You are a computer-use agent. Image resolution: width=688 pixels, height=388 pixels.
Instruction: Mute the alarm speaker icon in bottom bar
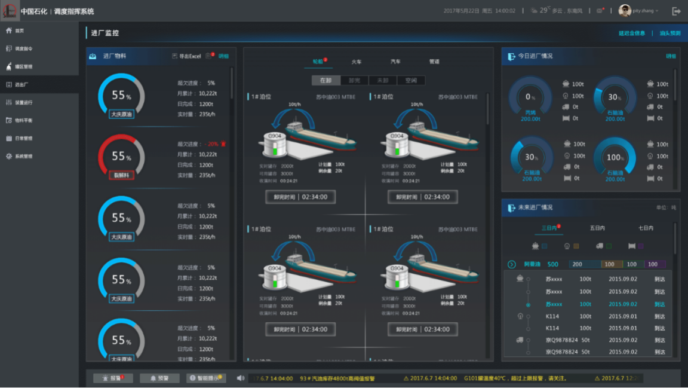tap(241, 378)
